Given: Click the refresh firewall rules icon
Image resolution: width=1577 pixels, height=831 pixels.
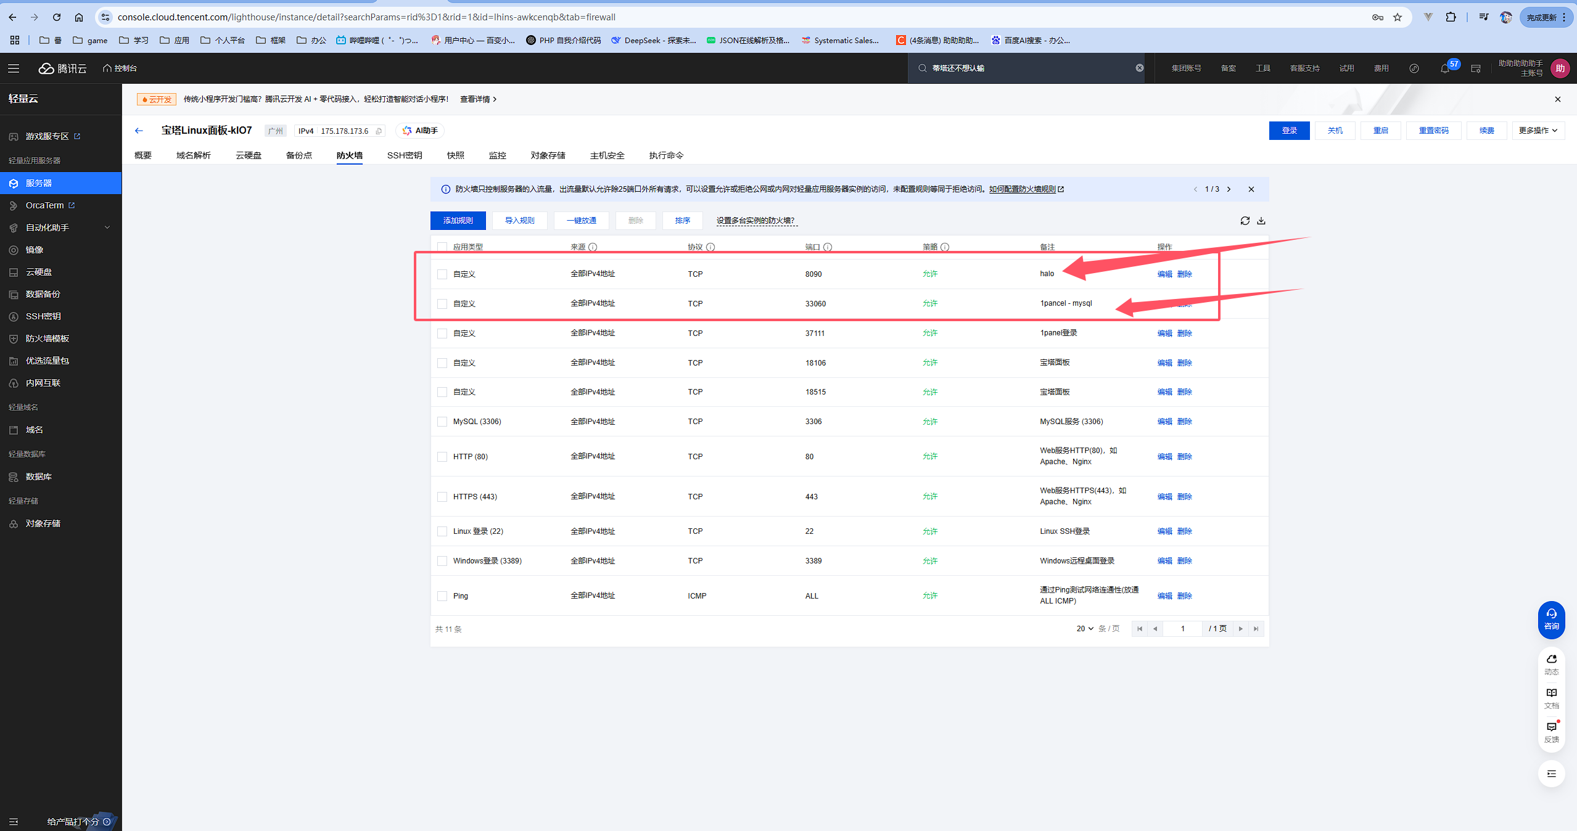Looking at the screenshot, I should click(1245, 221).
